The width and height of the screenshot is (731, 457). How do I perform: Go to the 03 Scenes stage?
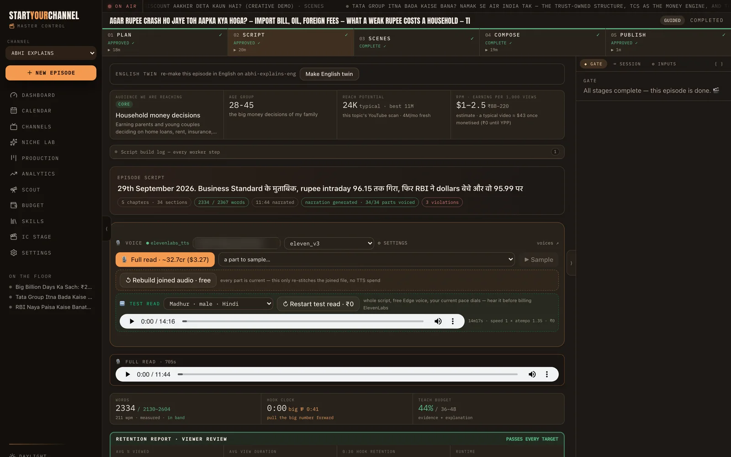pos(416,42)
